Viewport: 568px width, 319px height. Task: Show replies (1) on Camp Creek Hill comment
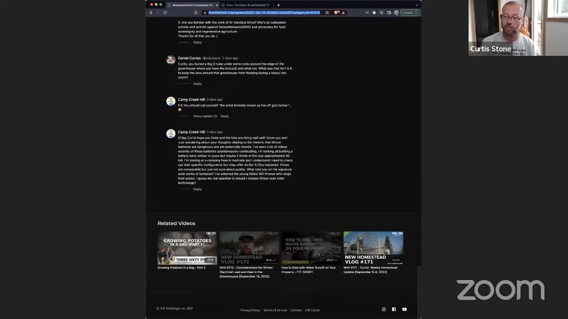pyautogui.click(x=205, y=116)
